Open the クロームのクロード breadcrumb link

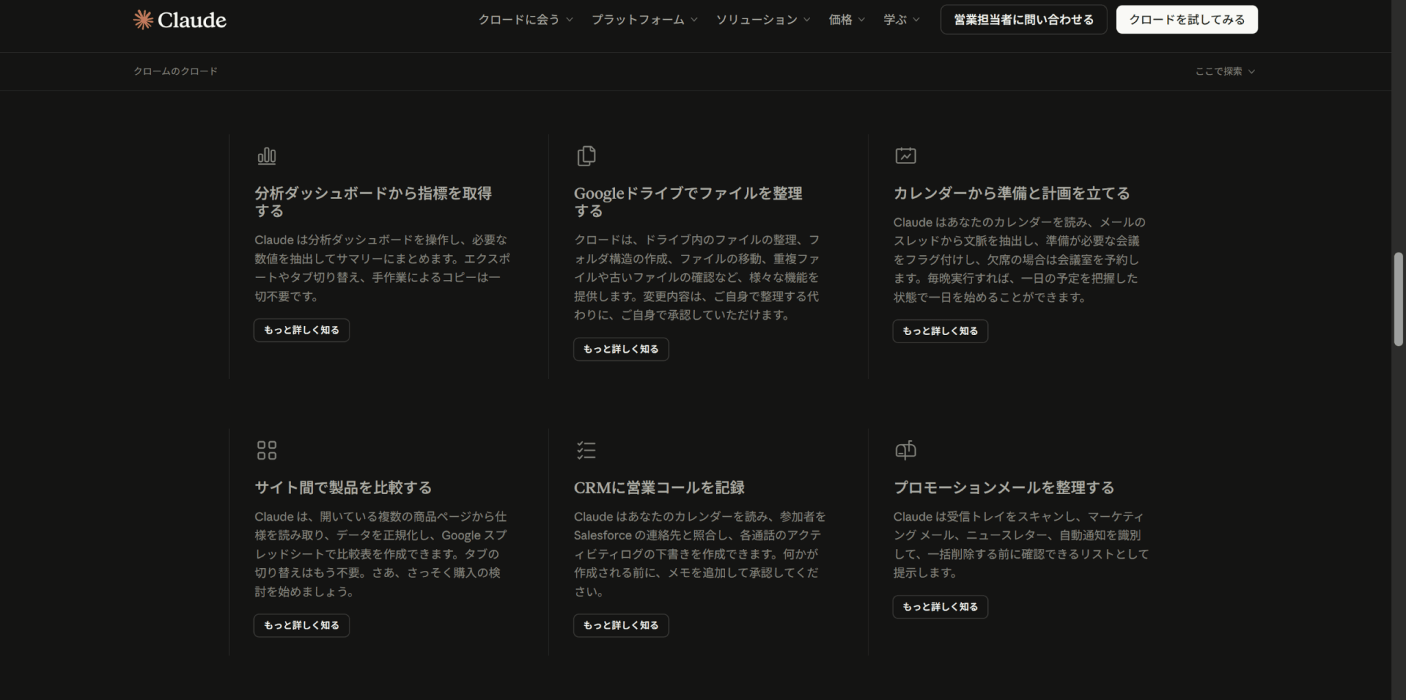point(176,71)
